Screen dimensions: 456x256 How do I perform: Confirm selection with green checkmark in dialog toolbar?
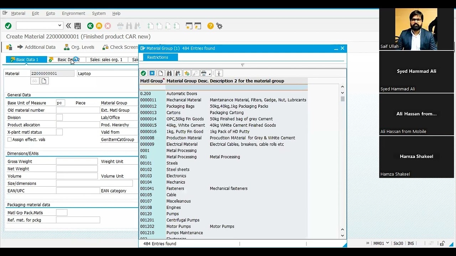(x=143, y=73)
